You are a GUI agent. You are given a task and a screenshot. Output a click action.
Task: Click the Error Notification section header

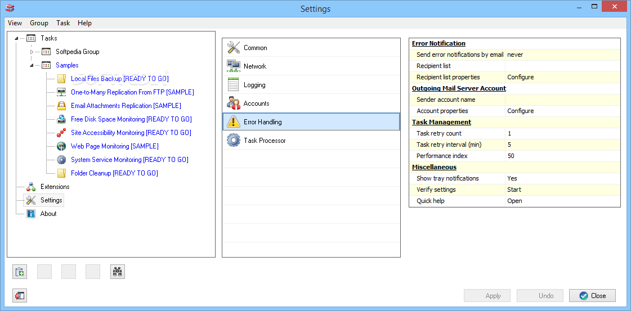coord(438,43)
